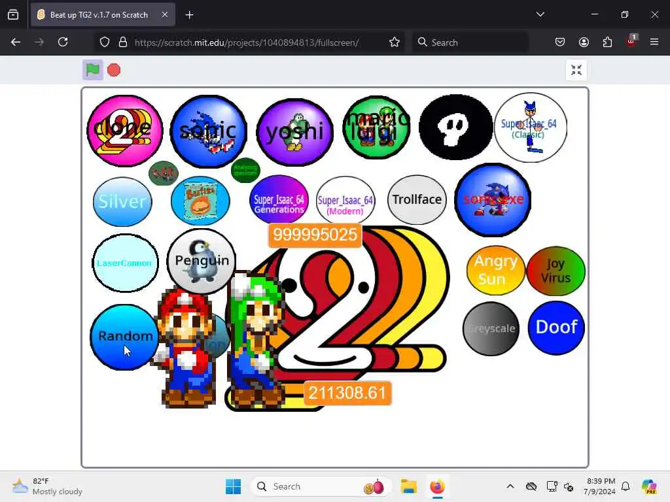Stop the project with the red stop button
670x502 pixels.
coord(114,70)
